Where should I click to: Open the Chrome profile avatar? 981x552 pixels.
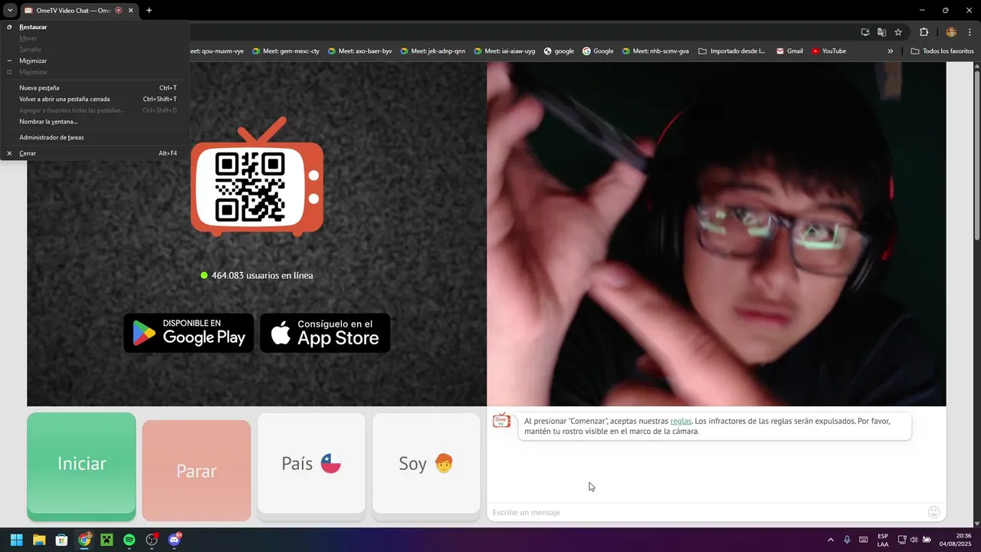point(951,32)
